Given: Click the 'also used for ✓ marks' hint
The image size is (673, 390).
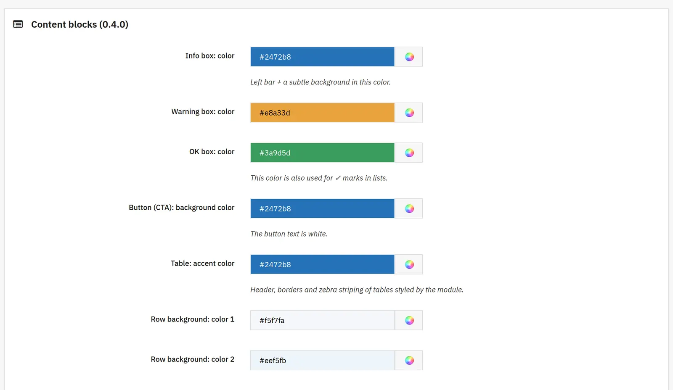Looking at the screenshot, I should [319, 178].
